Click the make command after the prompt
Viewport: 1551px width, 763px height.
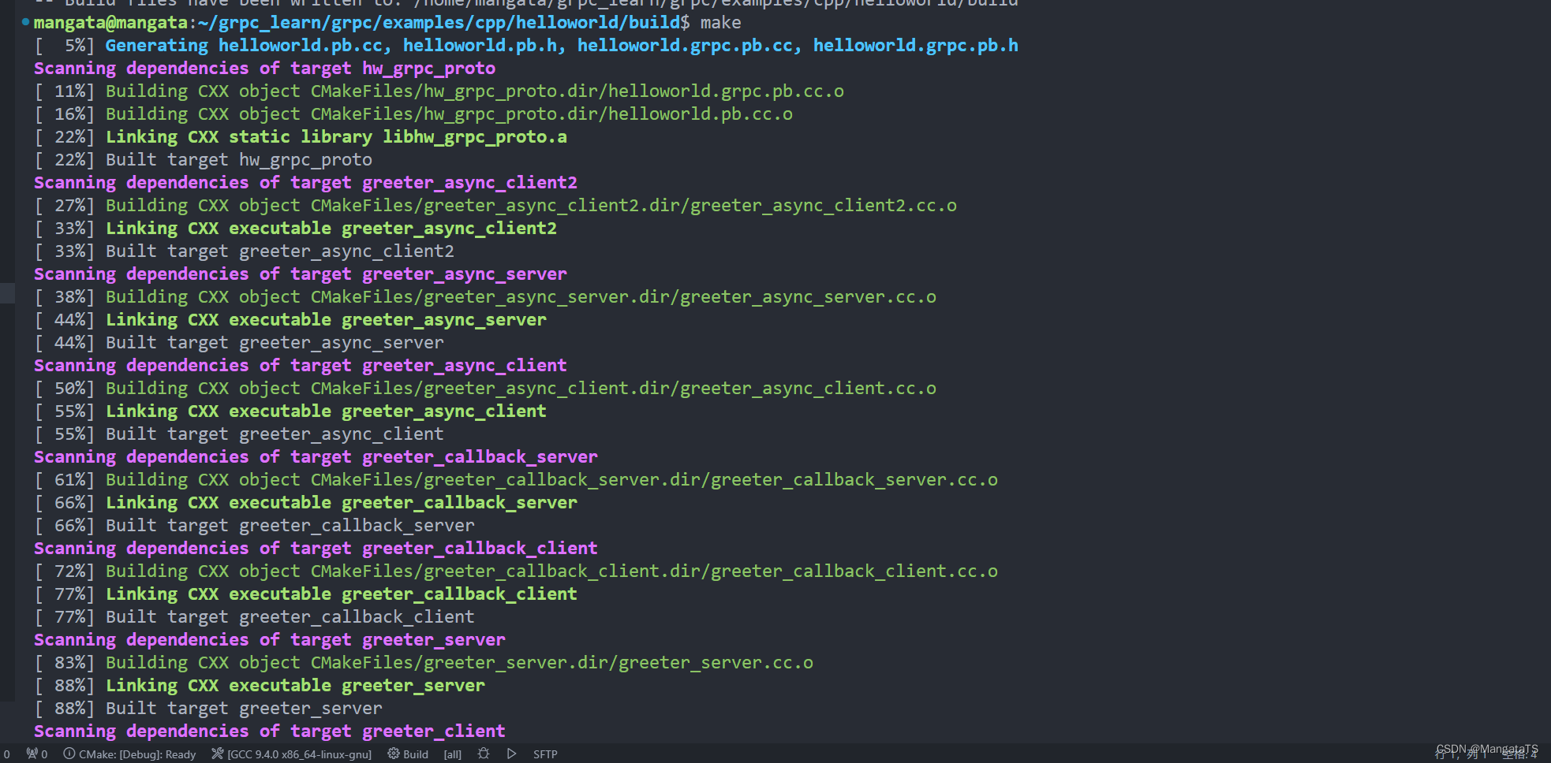click(x=720, y=22)
